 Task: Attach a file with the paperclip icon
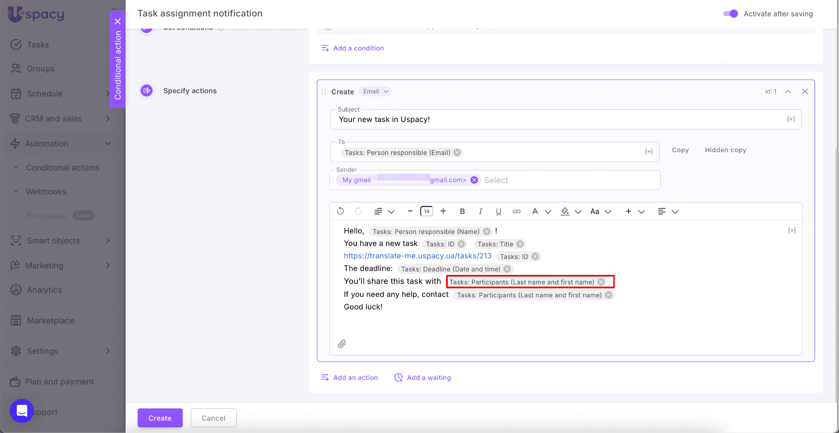tap(342, 344)
